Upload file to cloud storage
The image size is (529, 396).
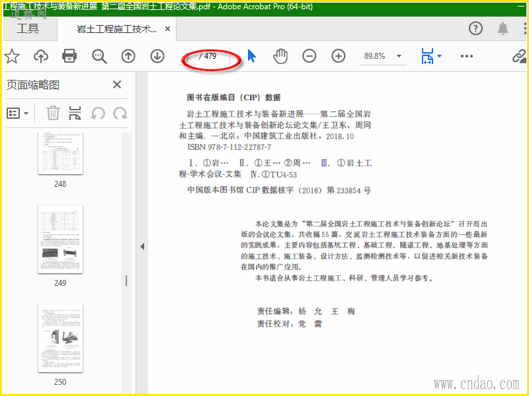pos(41,56)
